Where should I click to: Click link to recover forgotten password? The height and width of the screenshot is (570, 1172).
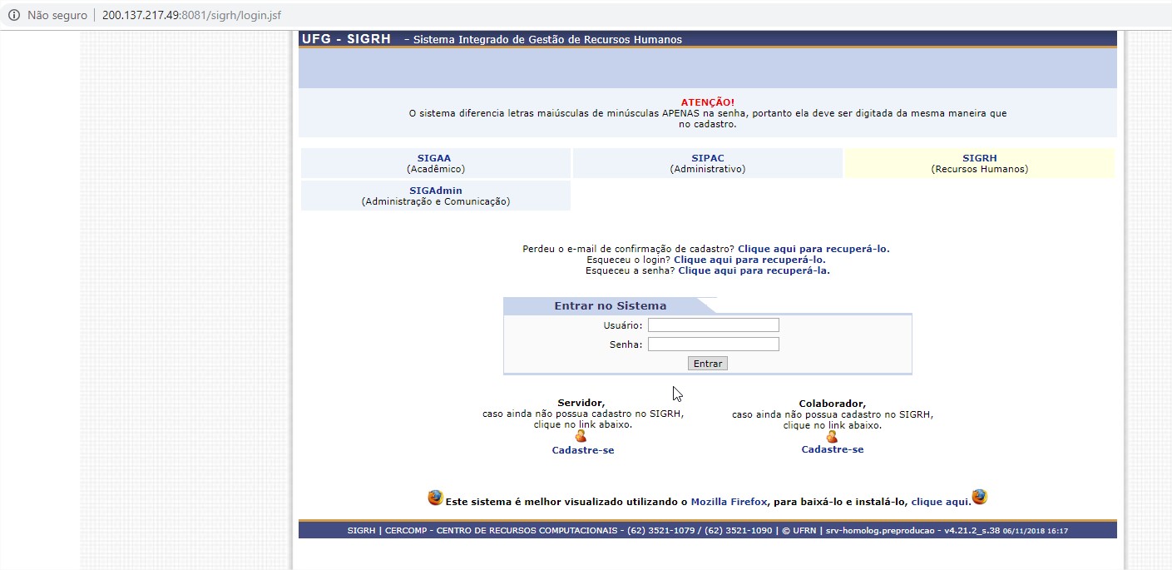pyautogui.click(x=754, y=270)
